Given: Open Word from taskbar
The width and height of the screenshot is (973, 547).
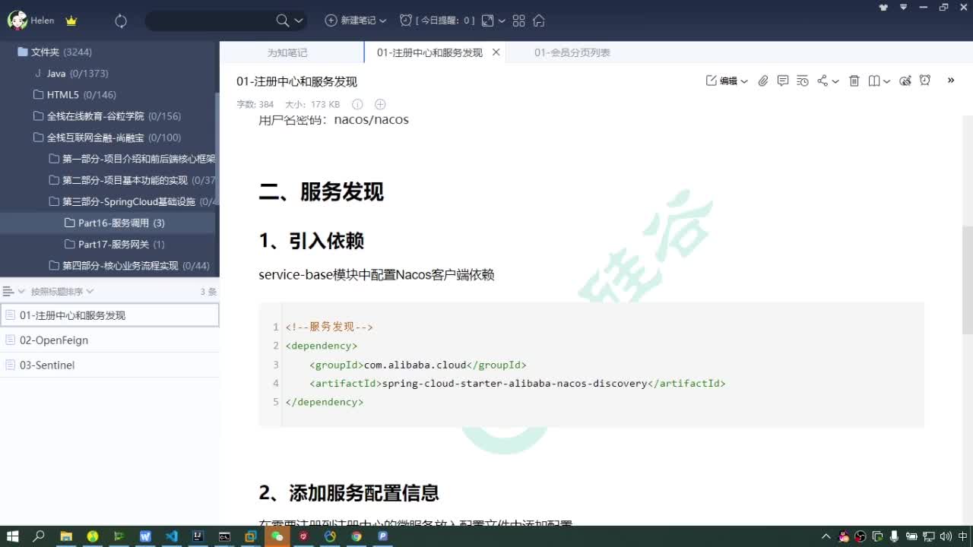Looking at the screenshot, I should point(145,536).
